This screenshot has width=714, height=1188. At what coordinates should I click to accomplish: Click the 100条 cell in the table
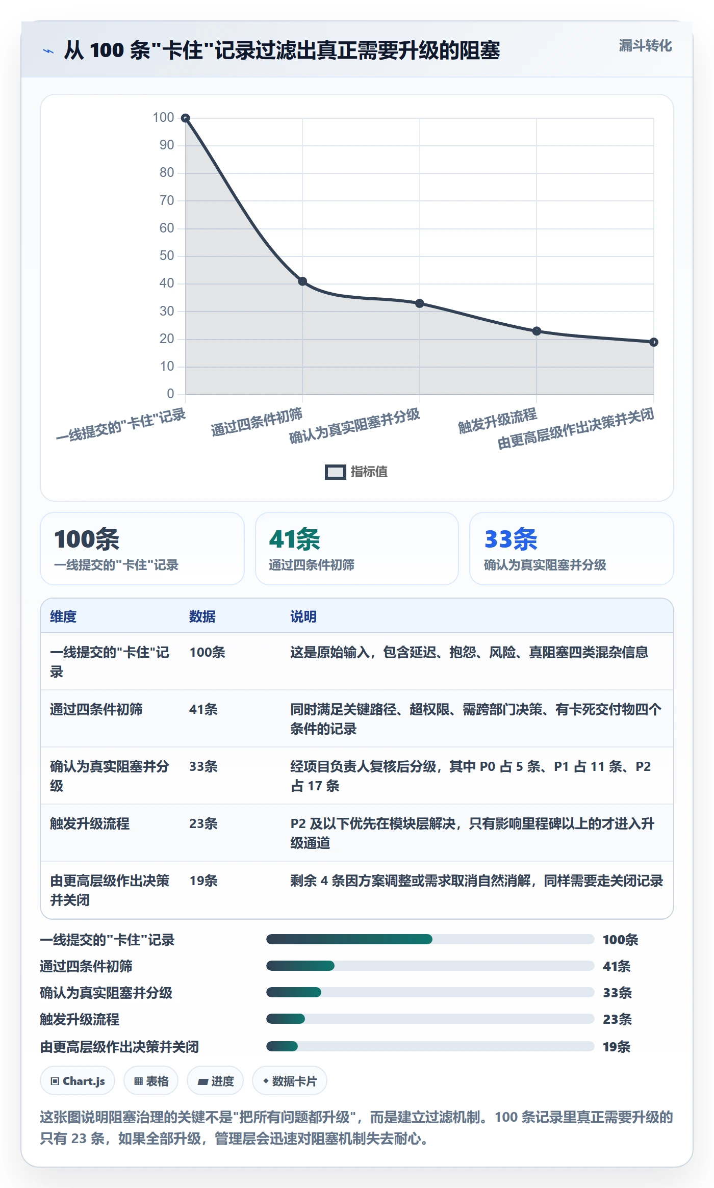(x=208, y=652)
